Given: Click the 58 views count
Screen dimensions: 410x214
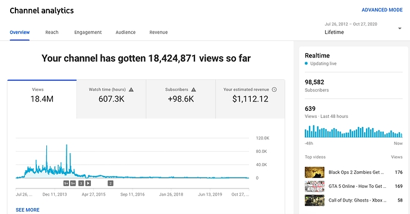Looking at the screenshot, I should tap(400, 200).
